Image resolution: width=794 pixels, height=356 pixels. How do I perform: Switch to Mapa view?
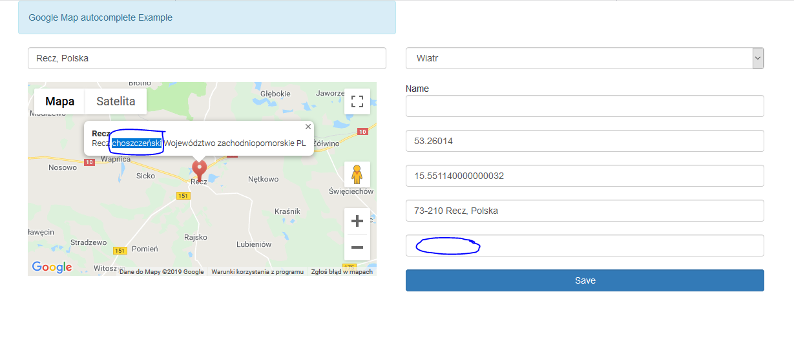(x=59, y=101)
